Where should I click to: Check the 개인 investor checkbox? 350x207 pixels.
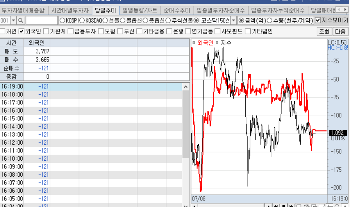pos(2,31)
